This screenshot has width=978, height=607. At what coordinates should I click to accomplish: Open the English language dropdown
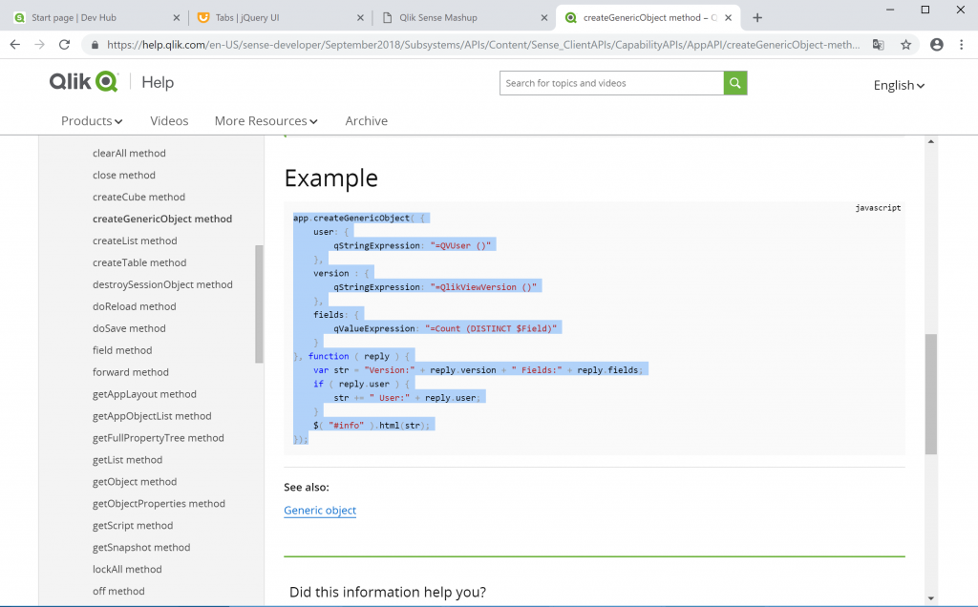click(897, 85)
